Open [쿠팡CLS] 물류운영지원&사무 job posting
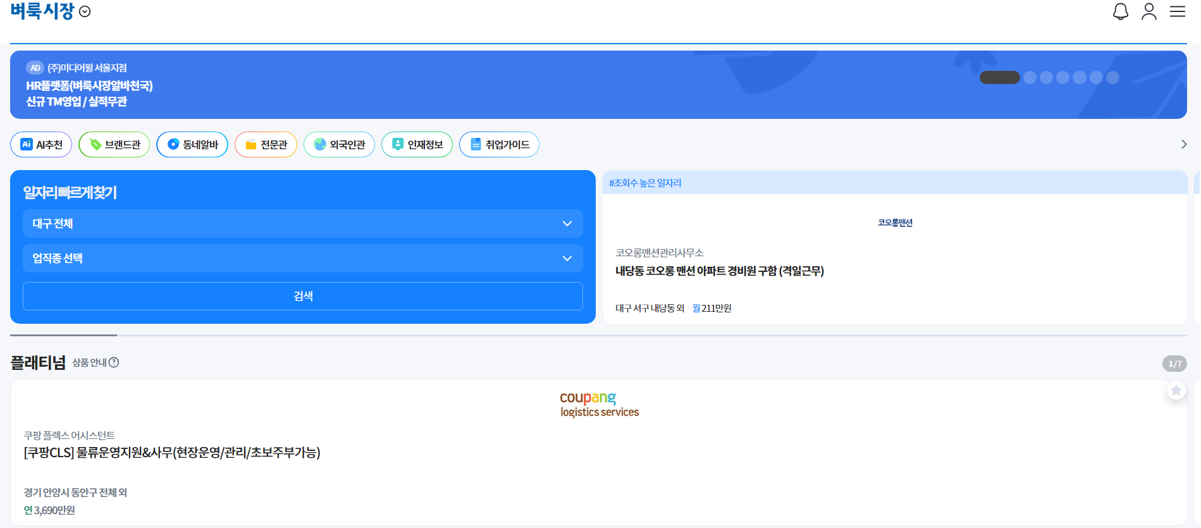 (x=172, y=452)
